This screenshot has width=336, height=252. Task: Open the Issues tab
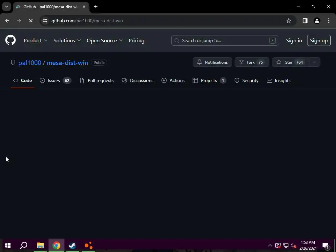[x=55, y=81]
